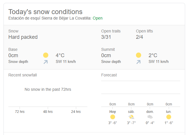This screenshot has width=188, height=135.
Task: Click the Today's snow conditions heading
Action: tap(45, 12)
